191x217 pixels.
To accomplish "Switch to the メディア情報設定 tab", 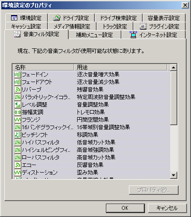I will [x=72, y=26].
